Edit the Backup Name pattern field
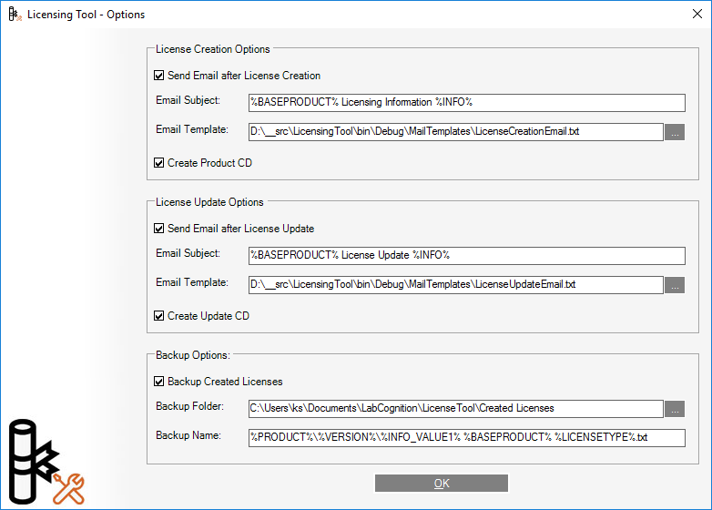This screenshot has width=712, height=510. tap(466, 438)
